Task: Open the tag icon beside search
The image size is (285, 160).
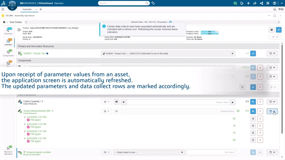Action: [153, 3]
